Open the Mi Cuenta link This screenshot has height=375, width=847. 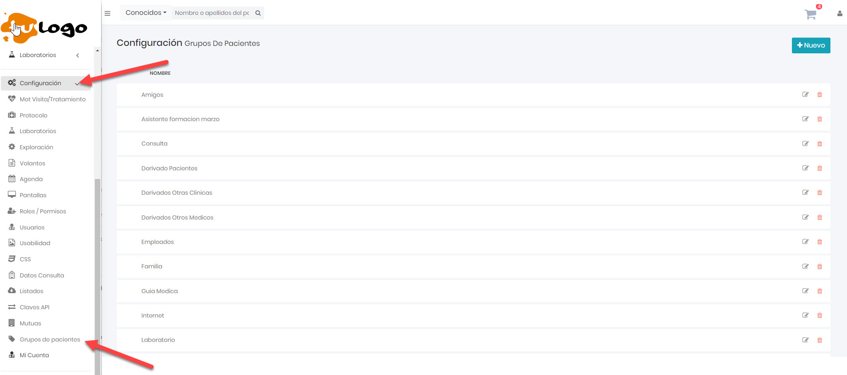click(x=34, y=355)
